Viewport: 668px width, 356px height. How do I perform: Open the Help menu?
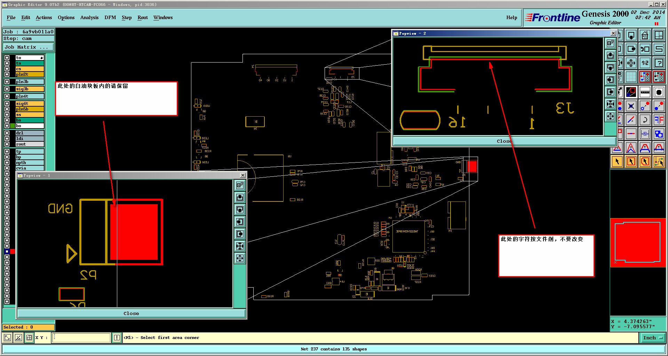click(512, 17)
